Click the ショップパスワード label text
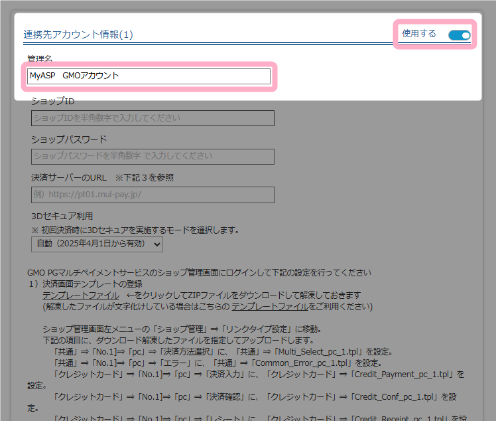 (x=69, y=139)
